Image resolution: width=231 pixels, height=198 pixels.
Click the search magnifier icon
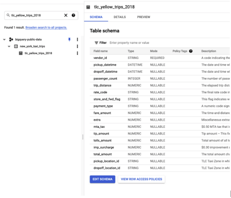click(x=8, y=15)
